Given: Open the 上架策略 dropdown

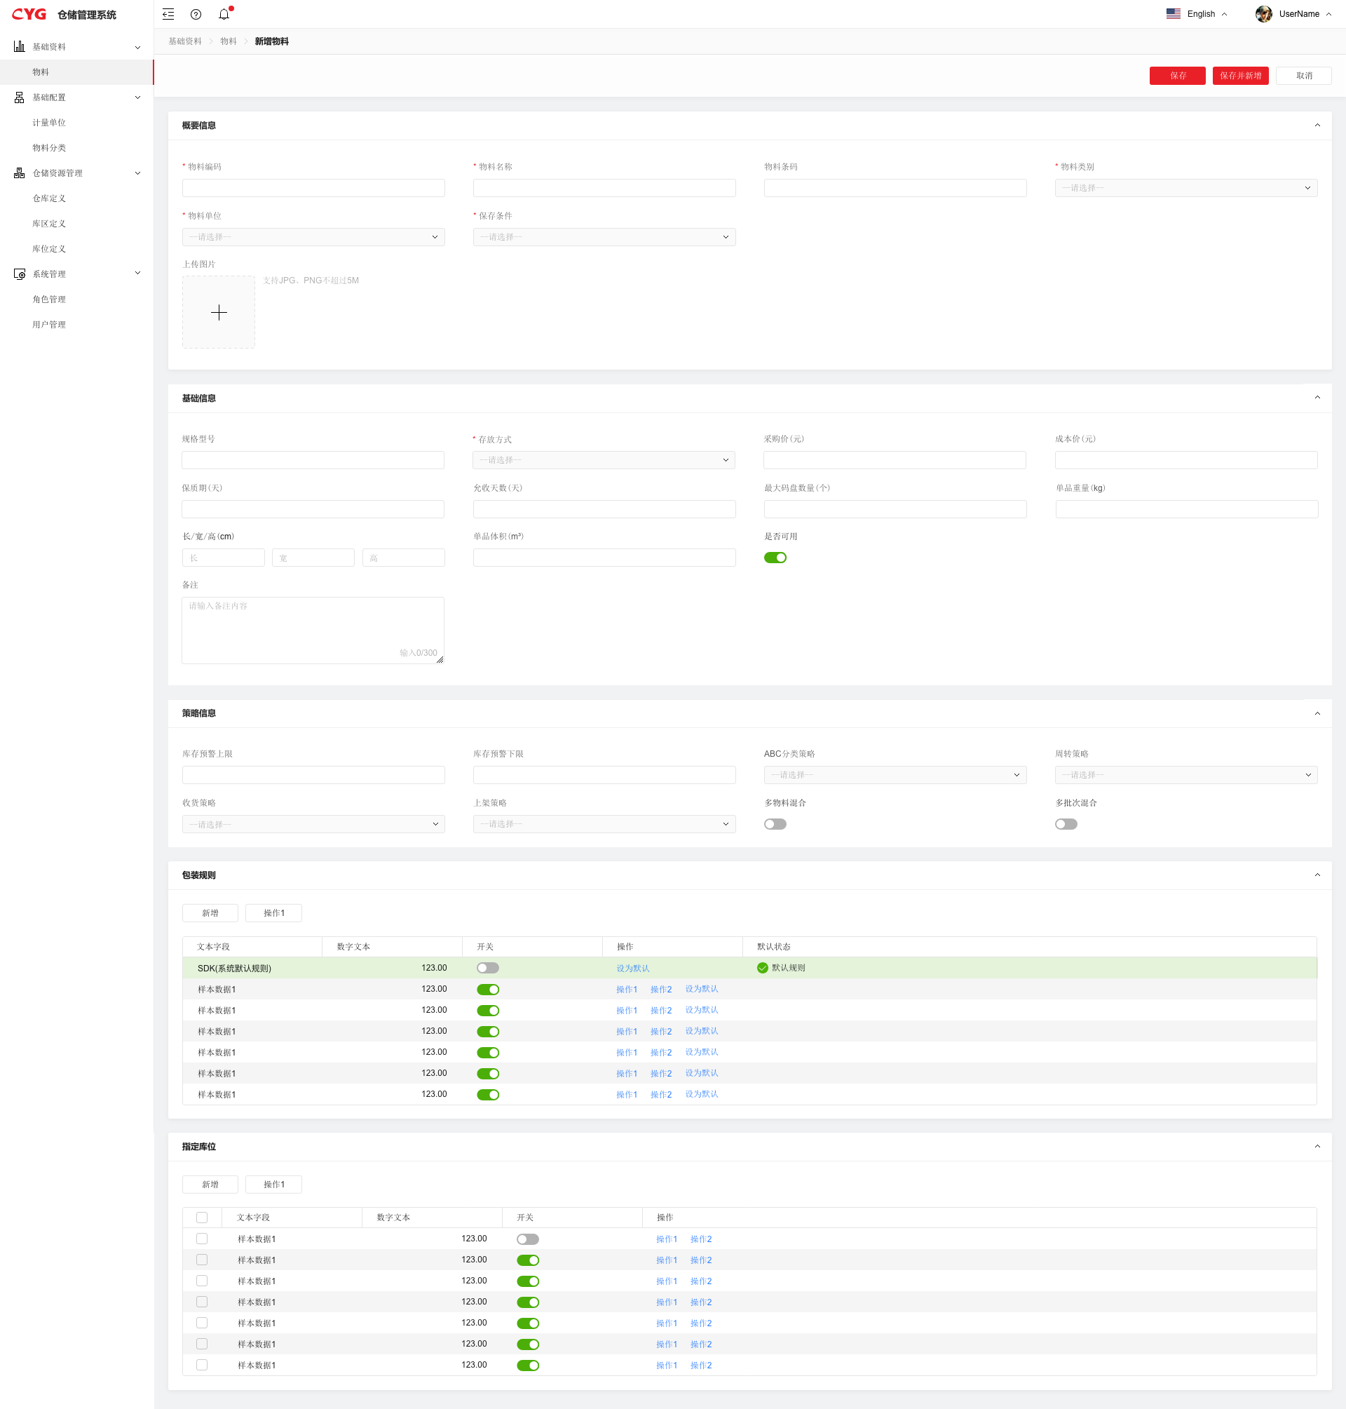Looking at the screenshot, I should point(604,824).
